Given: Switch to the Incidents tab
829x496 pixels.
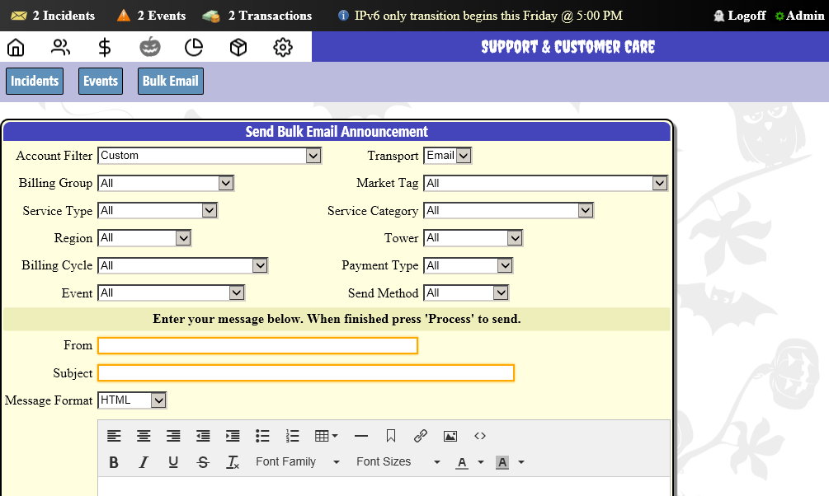Looking at the screenshot, I should [x=35, y=81].
